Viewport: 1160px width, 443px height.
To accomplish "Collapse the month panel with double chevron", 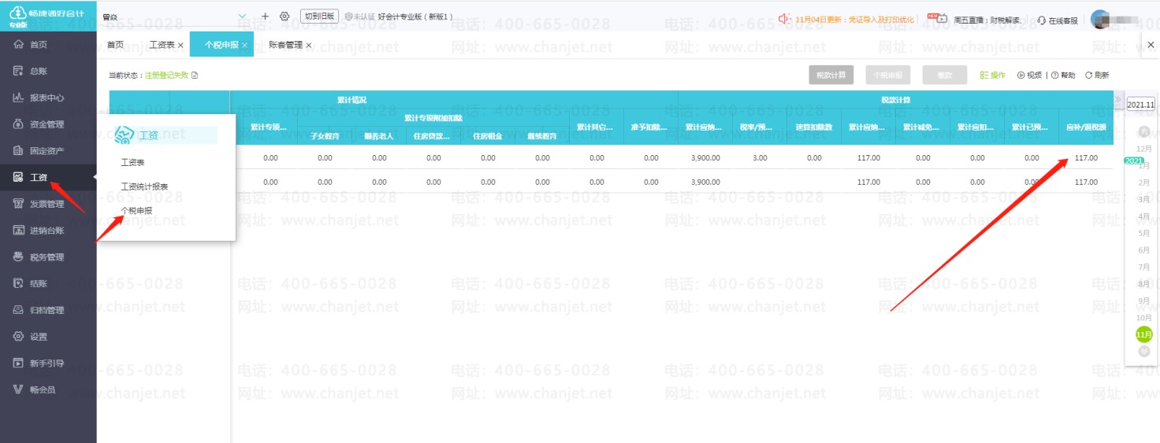I will click(1117, 99).
